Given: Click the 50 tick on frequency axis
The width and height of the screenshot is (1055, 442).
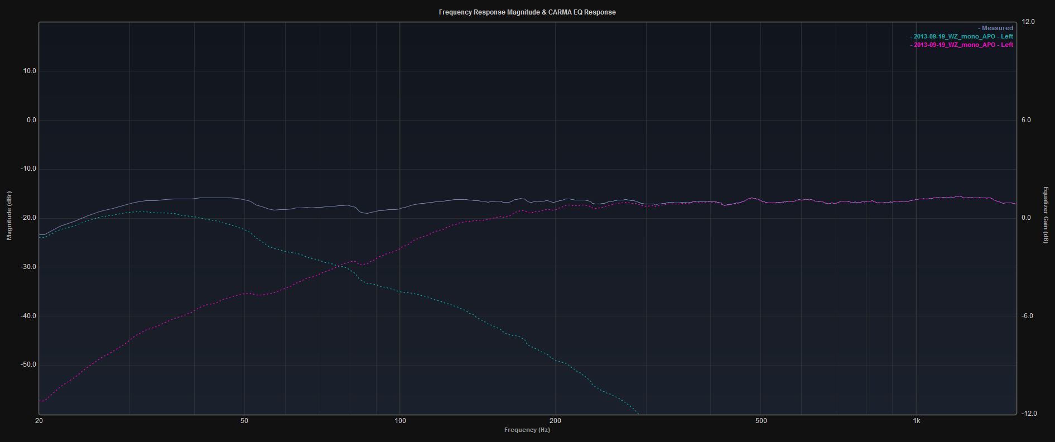Looking at the screenshot, I should tap(244, 421).
